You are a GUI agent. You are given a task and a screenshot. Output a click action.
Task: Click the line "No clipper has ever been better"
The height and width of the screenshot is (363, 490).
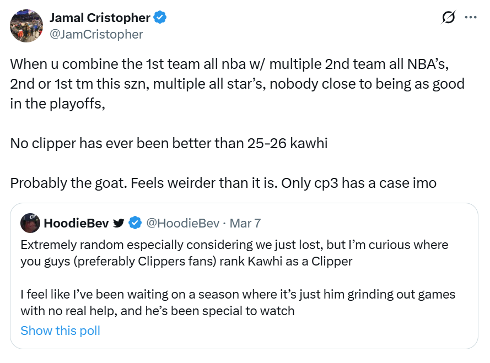[x=169, y=144]
